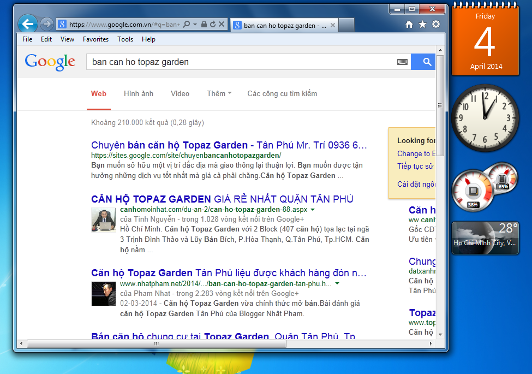Stop loading with the address bar X icon
Screen dimensions: 532x374
(x=222, y=24)
